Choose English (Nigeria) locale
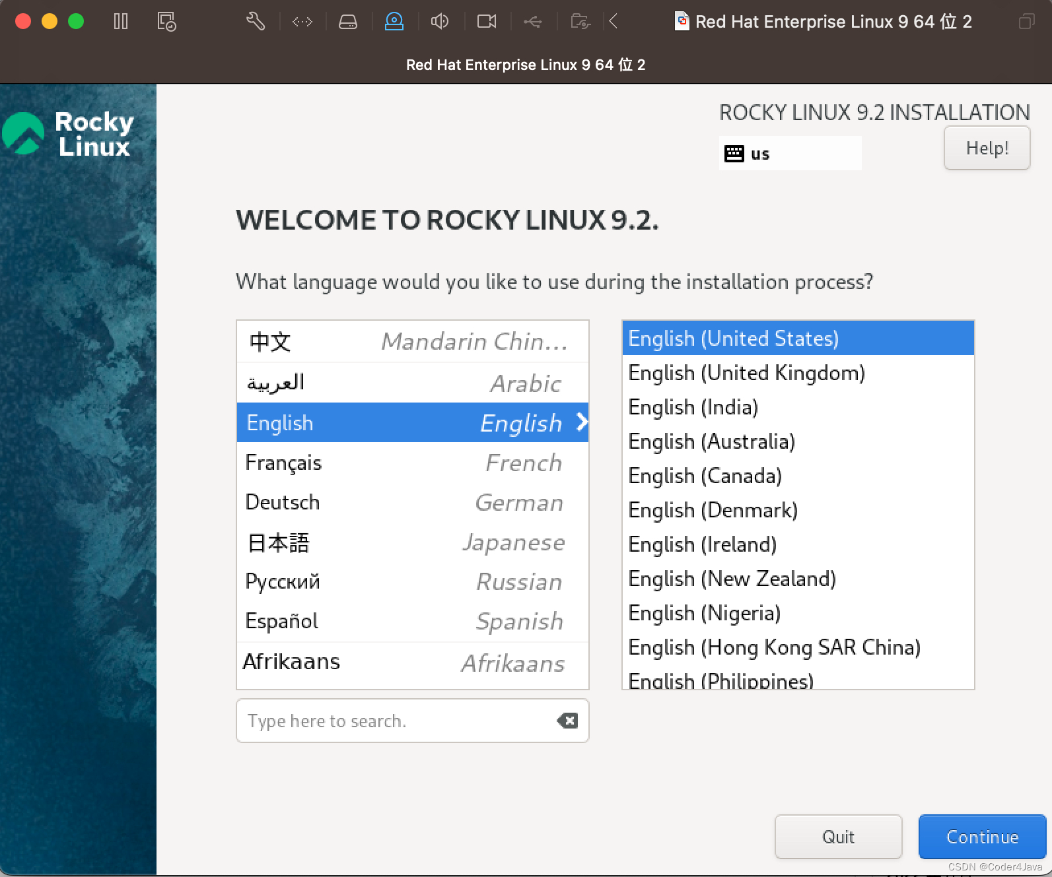 [x=798, y=613]
